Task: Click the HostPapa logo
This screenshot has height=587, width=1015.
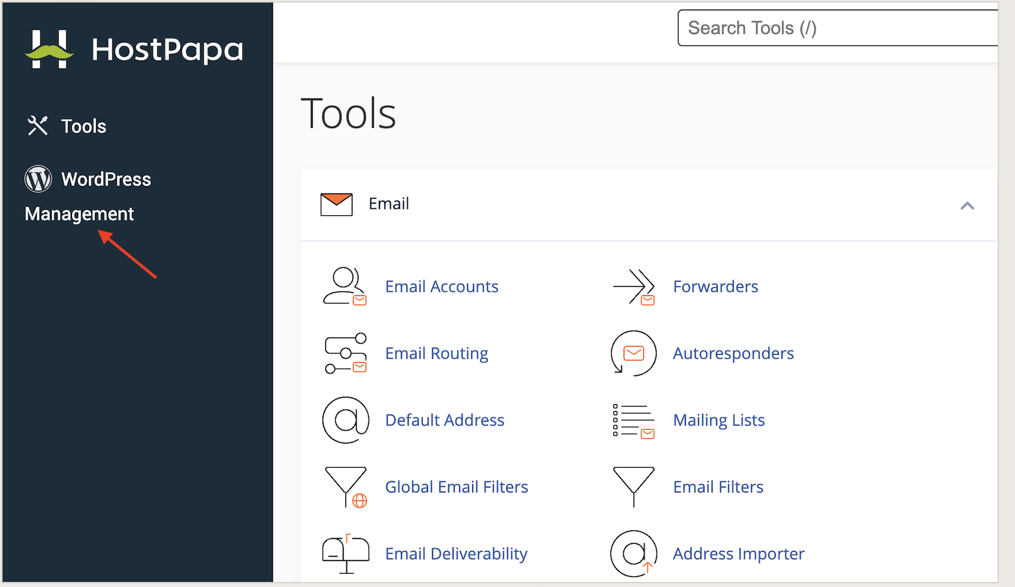Action: pyautogui.click(x=134, y=49)
